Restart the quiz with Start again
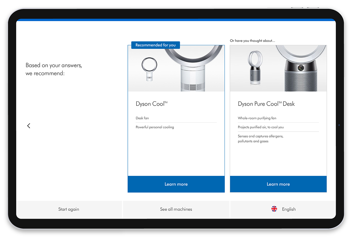The width and height of the screenshot is (352, 237). [x=69, y=209]
